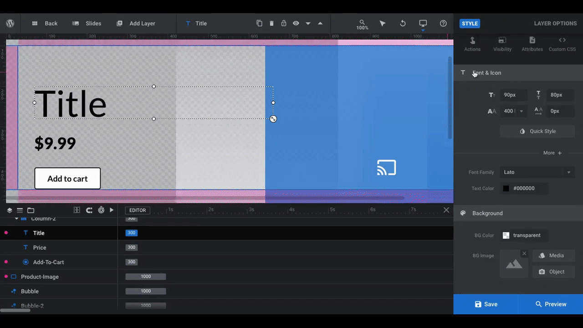Open the Attributes layer settings

[532, 44]
